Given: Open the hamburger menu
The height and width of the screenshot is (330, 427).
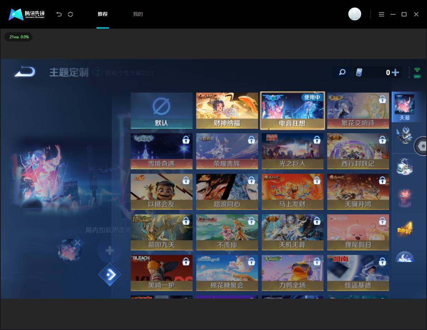Looking at the screenshot, I should (382, 14).
